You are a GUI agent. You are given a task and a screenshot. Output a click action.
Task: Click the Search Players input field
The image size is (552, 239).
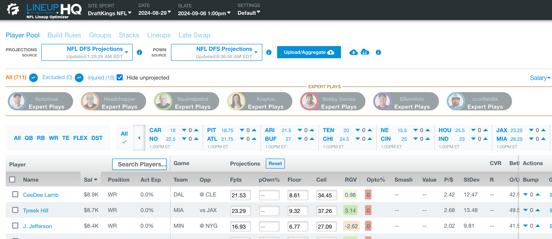pos(140,164)
